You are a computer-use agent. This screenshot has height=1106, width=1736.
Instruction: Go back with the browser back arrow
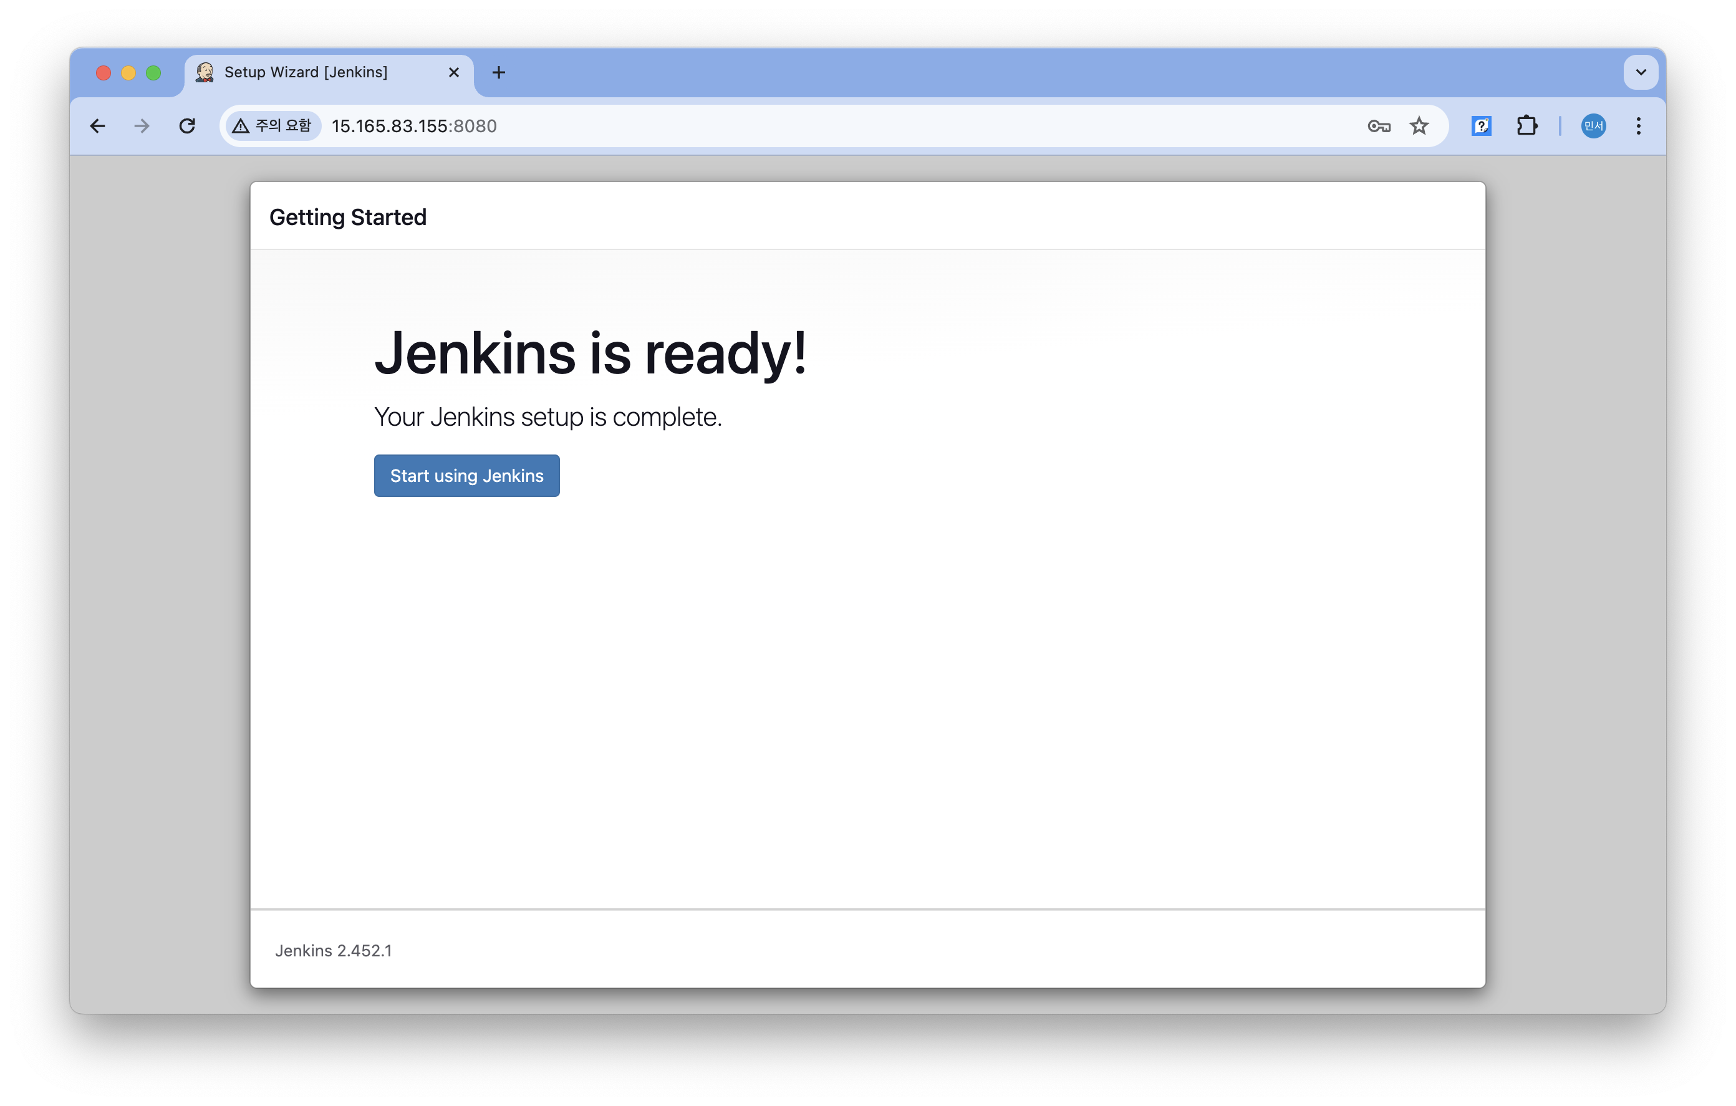coord(97,126)
